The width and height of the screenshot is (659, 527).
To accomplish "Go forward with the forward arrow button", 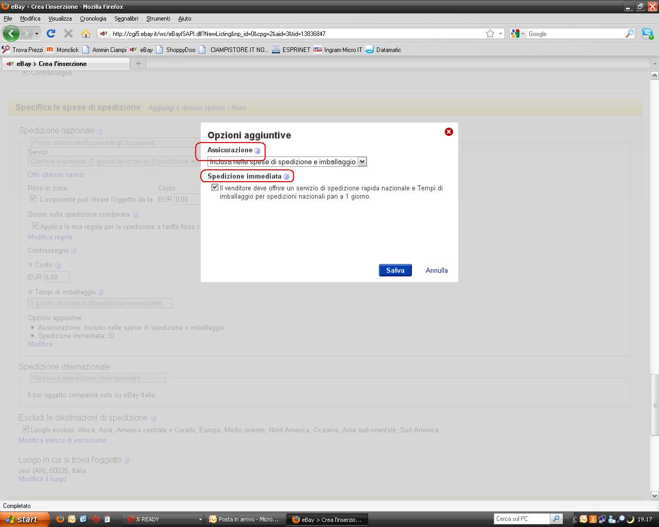I will pyautogui.click(x=27, y=33).
